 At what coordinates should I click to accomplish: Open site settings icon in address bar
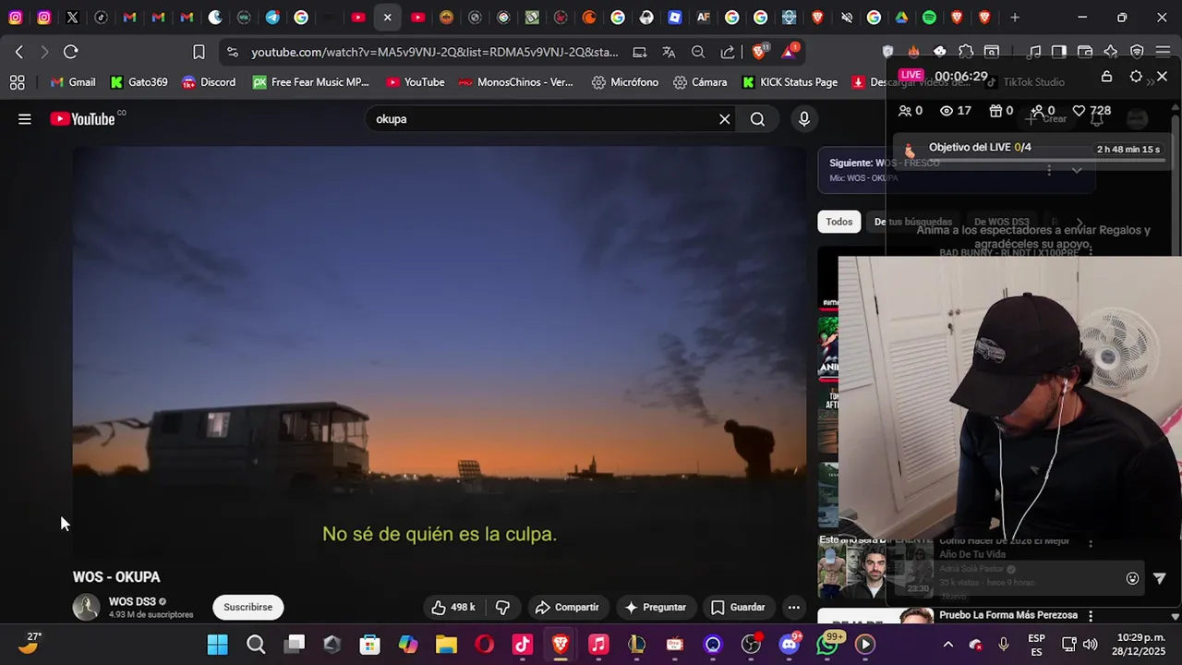pyautogui.click(x=232, y=52)
